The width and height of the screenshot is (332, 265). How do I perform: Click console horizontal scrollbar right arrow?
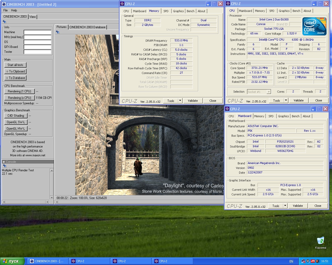[47, 202]
